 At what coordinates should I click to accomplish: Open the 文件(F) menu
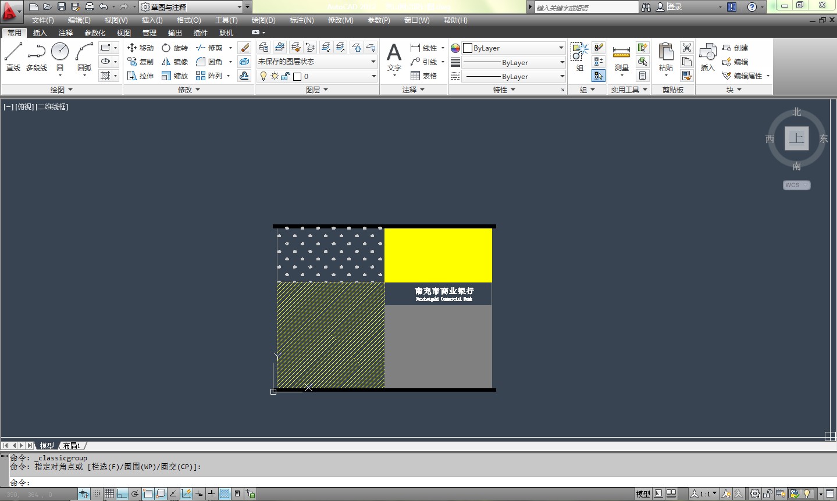tap(43, 20)
